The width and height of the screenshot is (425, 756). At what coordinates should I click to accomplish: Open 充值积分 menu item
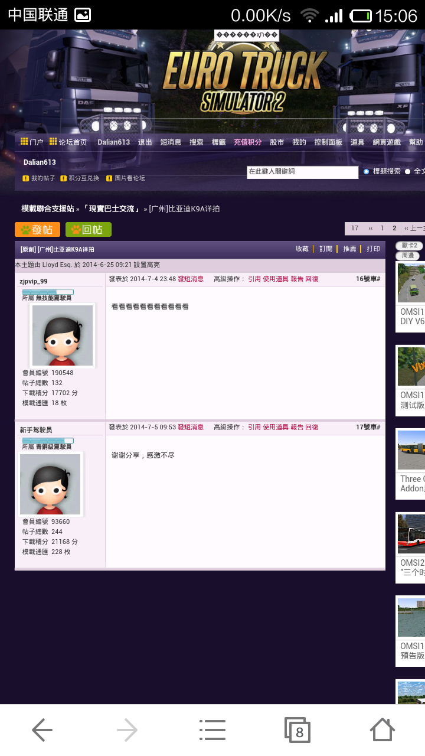click(x=247, y=142)
